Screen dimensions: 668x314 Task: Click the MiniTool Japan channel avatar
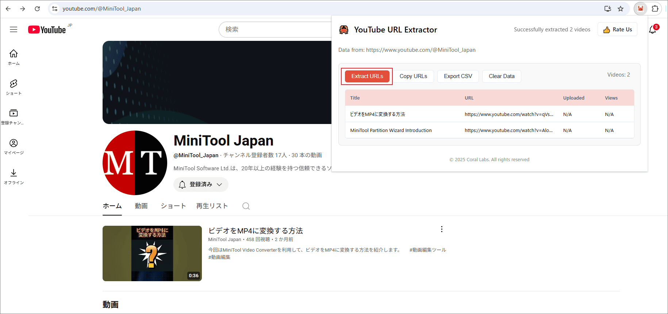coord(135,163)
